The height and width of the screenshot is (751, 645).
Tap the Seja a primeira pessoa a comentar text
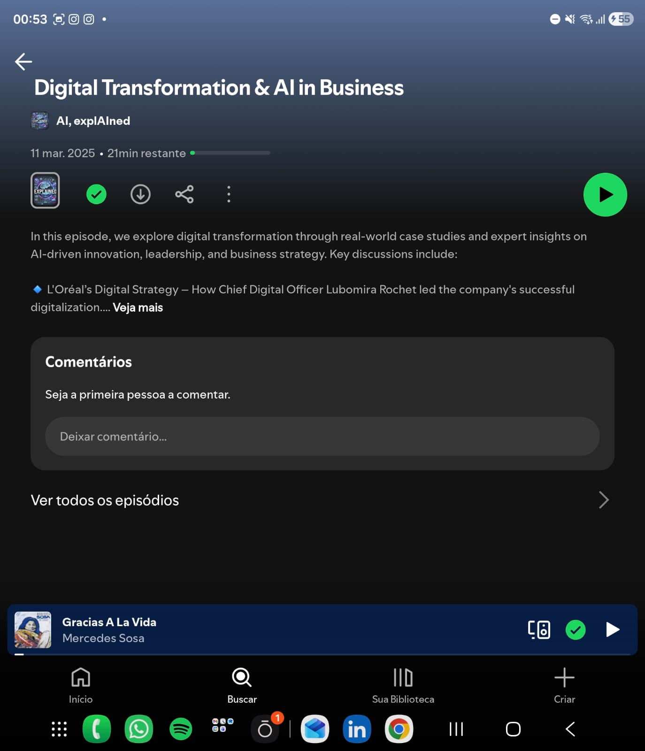[138, 395]
